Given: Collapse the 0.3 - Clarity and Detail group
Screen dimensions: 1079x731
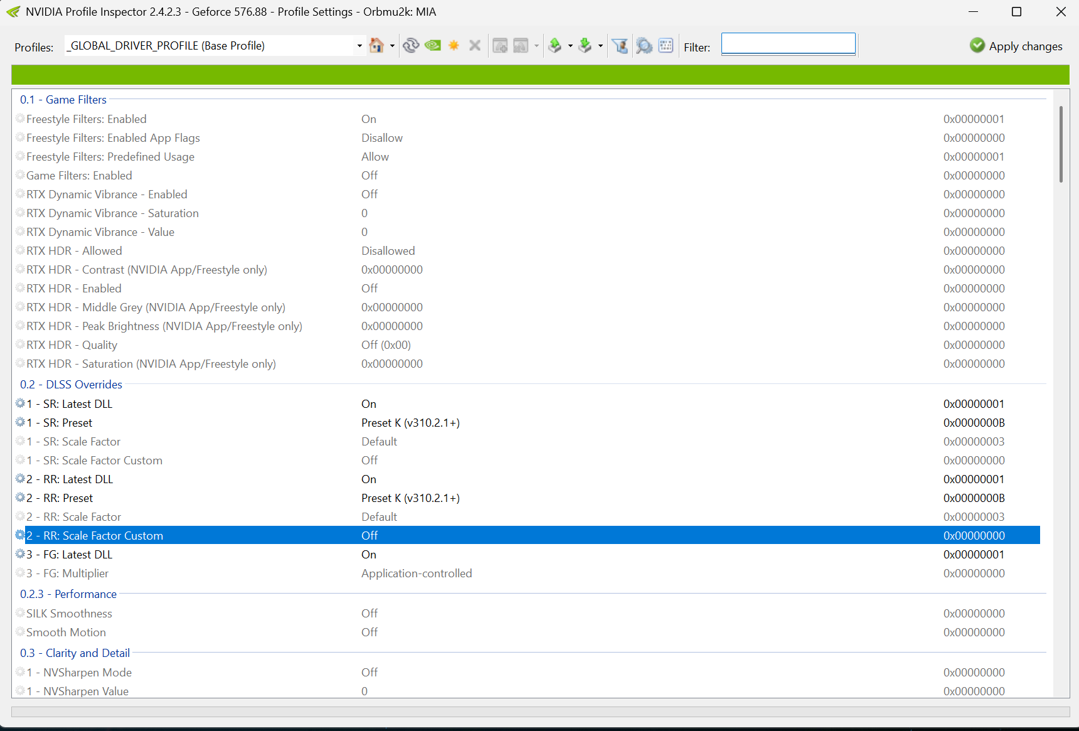Looking at the screenshot, I should pos(75,653).
